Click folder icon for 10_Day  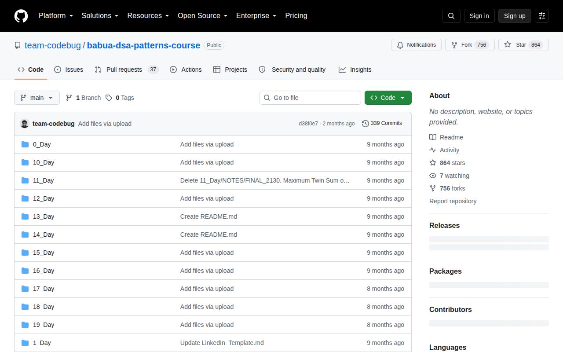click(x=25, y=162)
